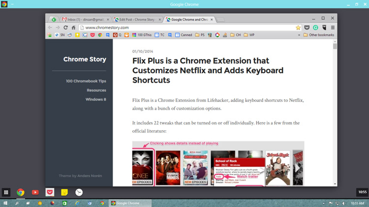Screen dimensions: 369x207
Task: Open the Windows 8 sidebar link
Action: point(96,99)
